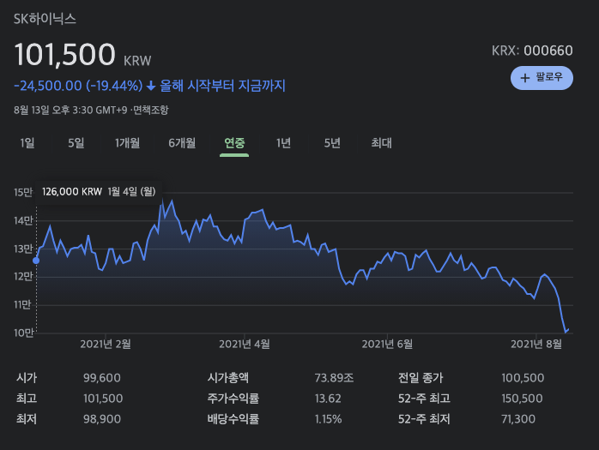Click the SK하이닉스 stock name

click(45, 19)
